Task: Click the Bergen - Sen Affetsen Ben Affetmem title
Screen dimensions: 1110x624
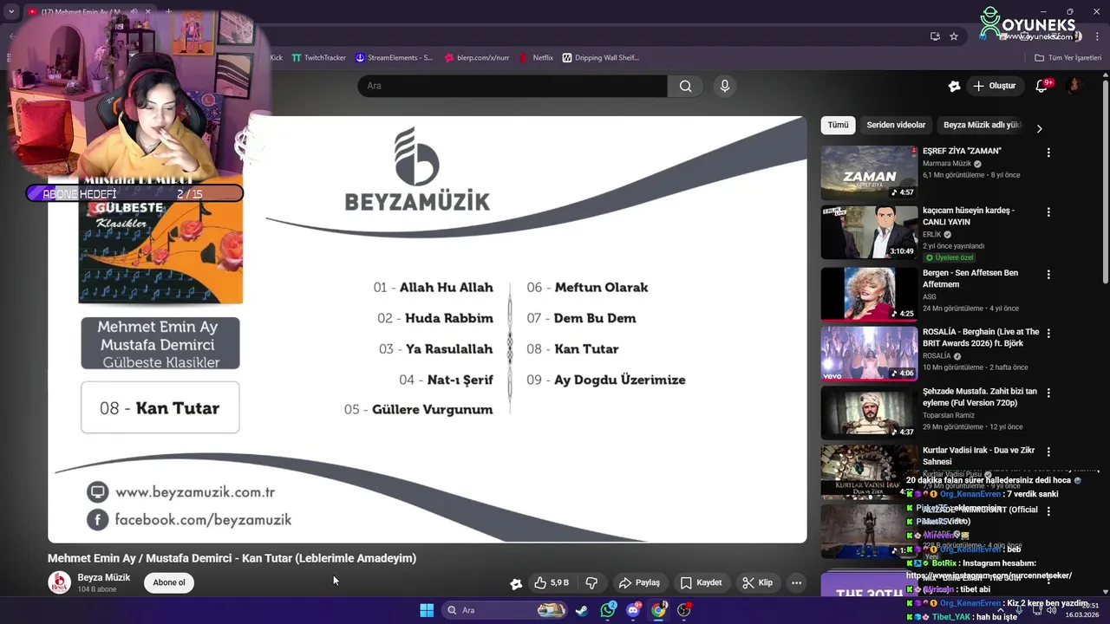Action: point(970,278)
